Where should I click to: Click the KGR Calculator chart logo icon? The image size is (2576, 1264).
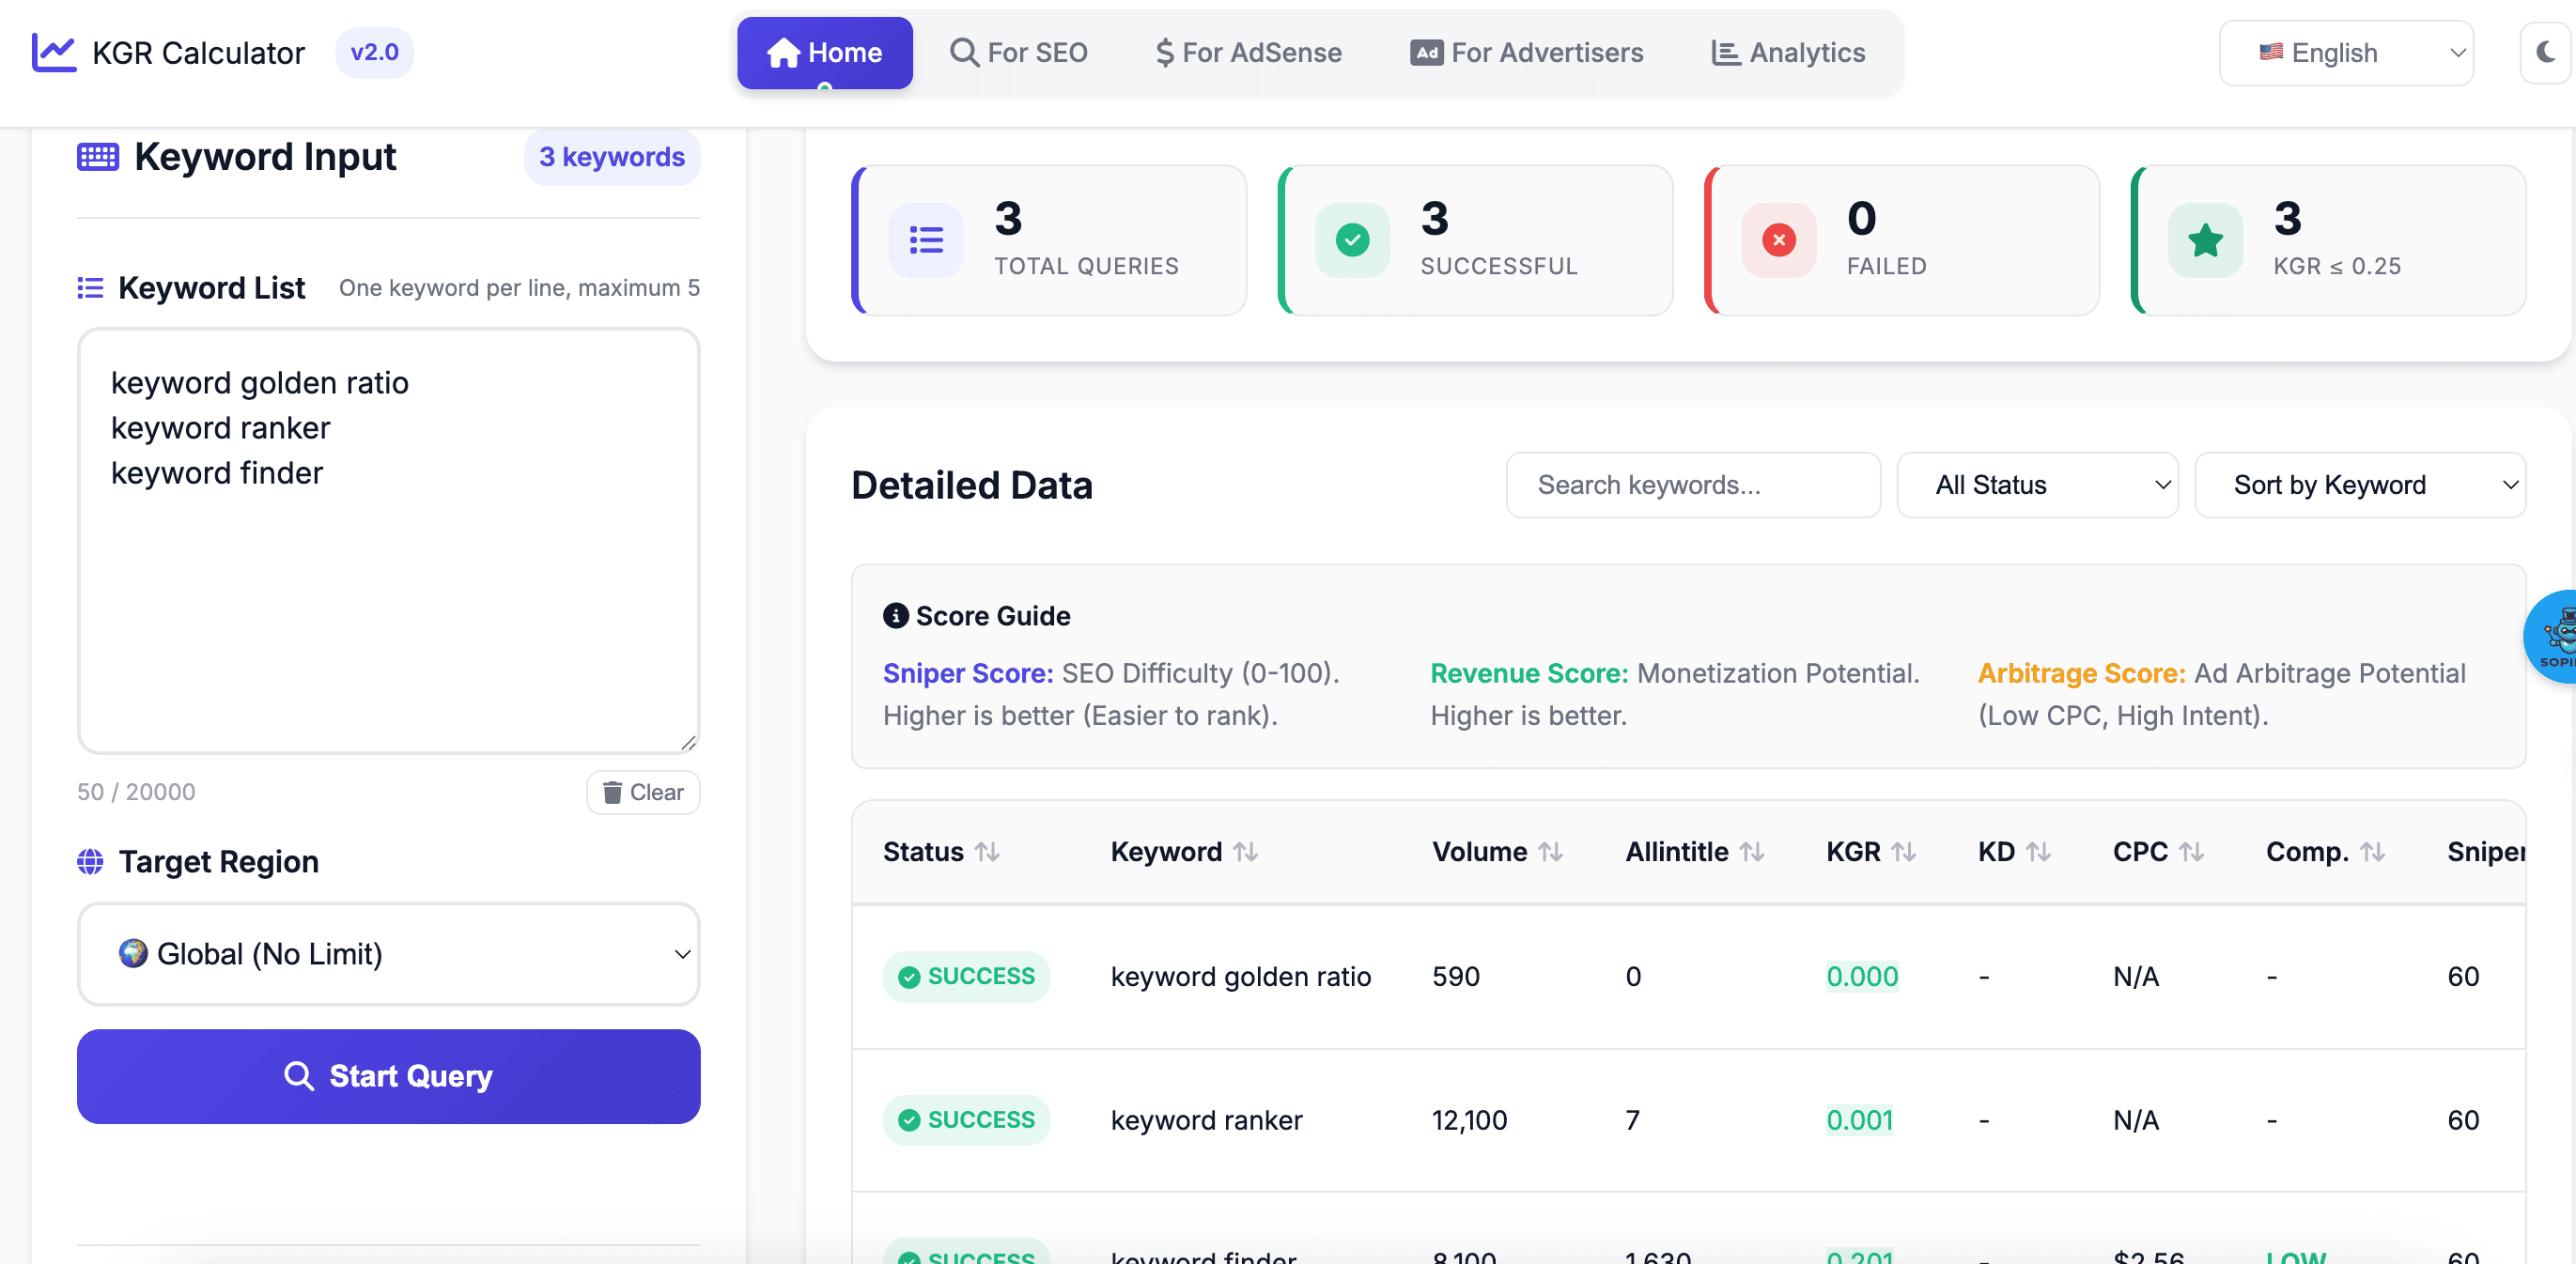(54, 52)
